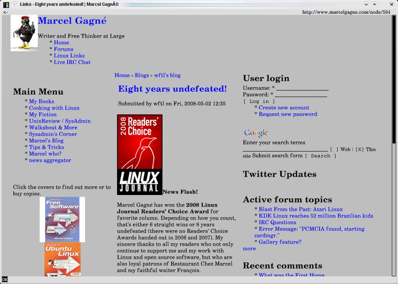The height and width of the screenshot is (284, 398).
Task: Click the Create new account link
Action: 284,108
